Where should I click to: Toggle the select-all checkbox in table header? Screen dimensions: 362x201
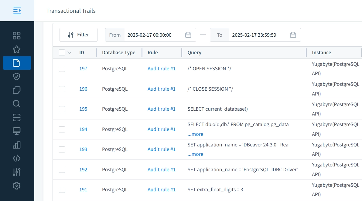point(62,52)
